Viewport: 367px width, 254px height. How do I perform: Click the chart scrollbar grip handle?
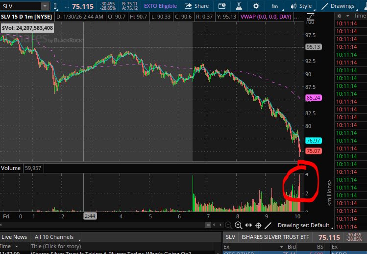tap(208, 225)
